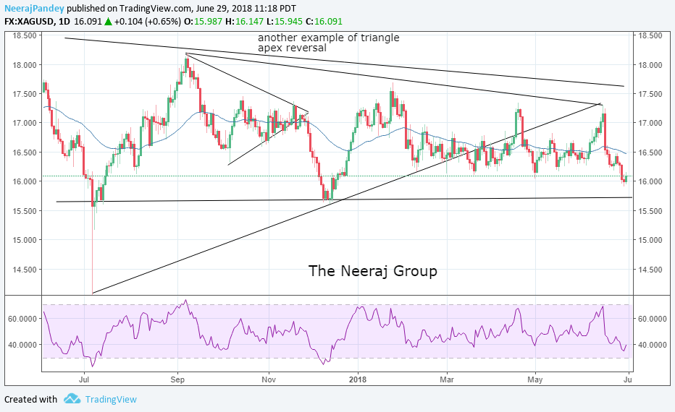Click the 'another example of triangle' annotation
Viewport: 675px width, 412px height.
click(329, 38)
